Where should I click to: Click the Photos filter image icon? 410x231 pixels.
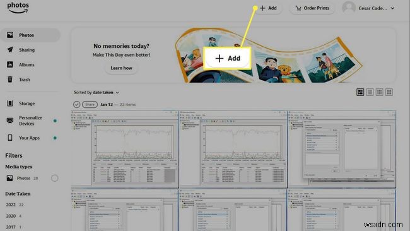click(x=9, y=178)
